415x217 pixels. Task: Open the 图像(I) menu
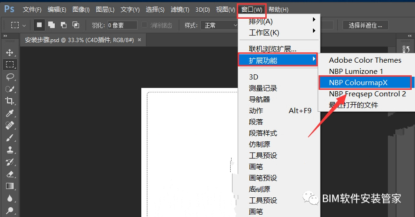coord(81,10)
